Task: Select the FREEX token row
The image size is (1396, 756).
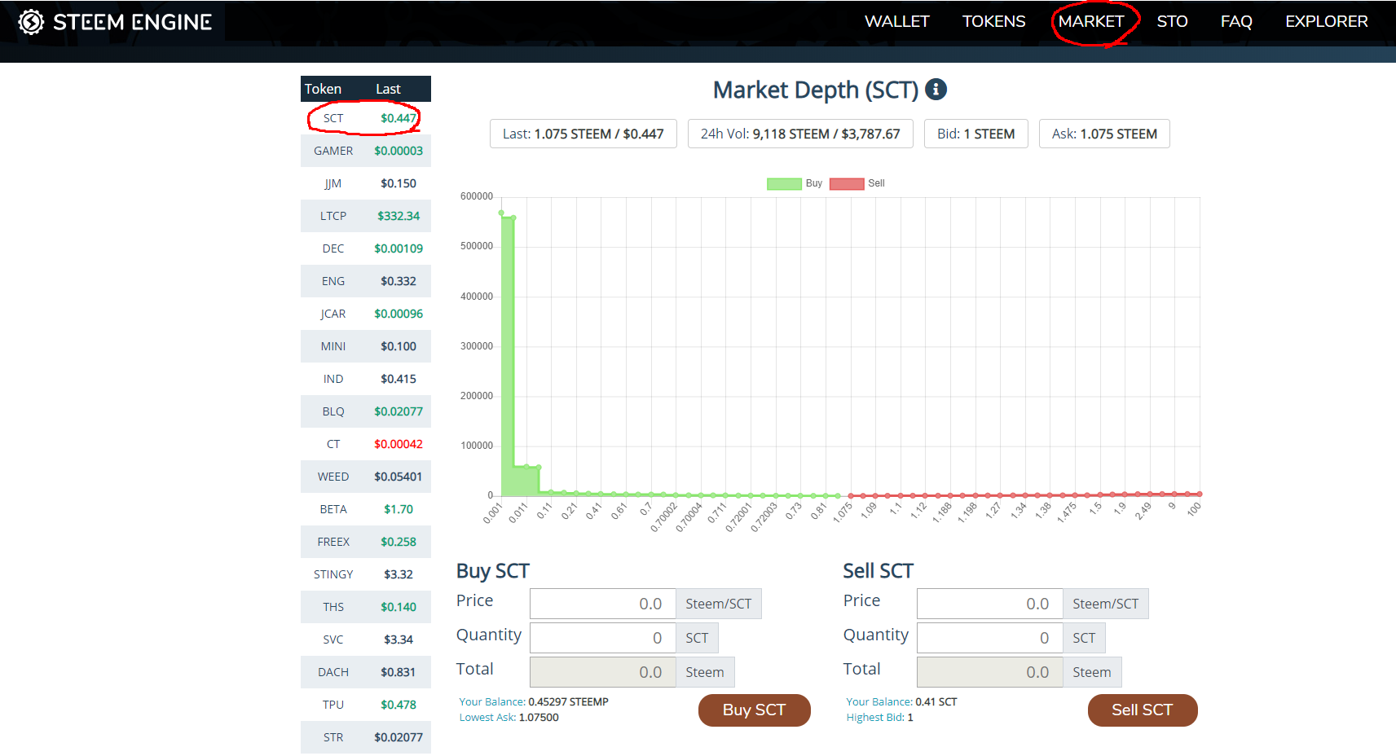Action: pyautogui.click(x=366, y=542)
